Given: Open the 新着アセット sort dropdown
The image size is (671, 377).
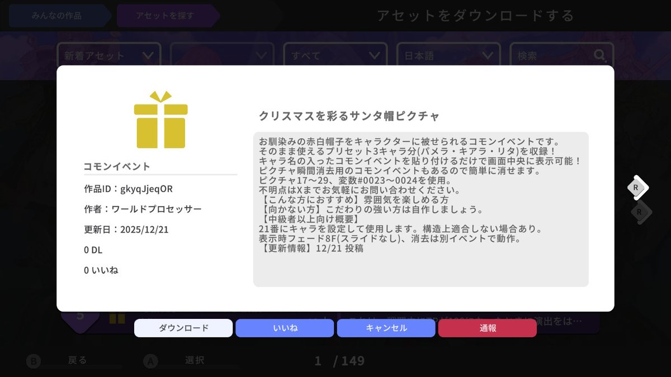Looking at the screenshot, I should pyautogui.click(x=109, y=55).
